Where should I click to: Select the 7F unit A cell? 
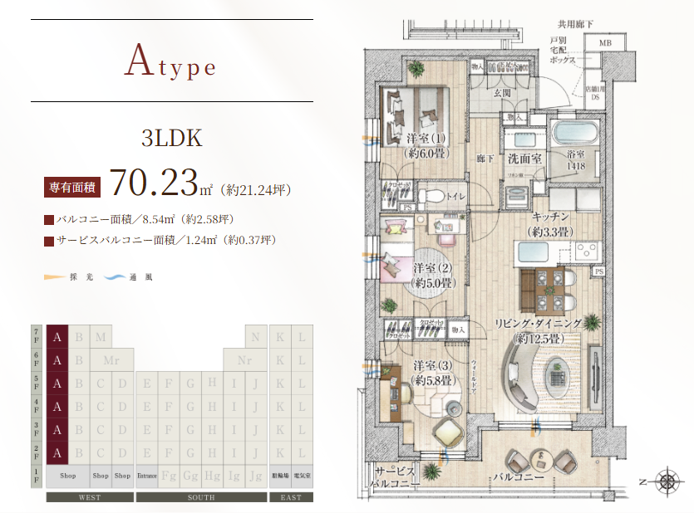point(57,337)
